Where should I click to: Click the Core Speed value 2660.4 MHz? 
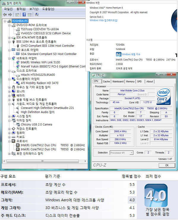[x=120, y=131]
